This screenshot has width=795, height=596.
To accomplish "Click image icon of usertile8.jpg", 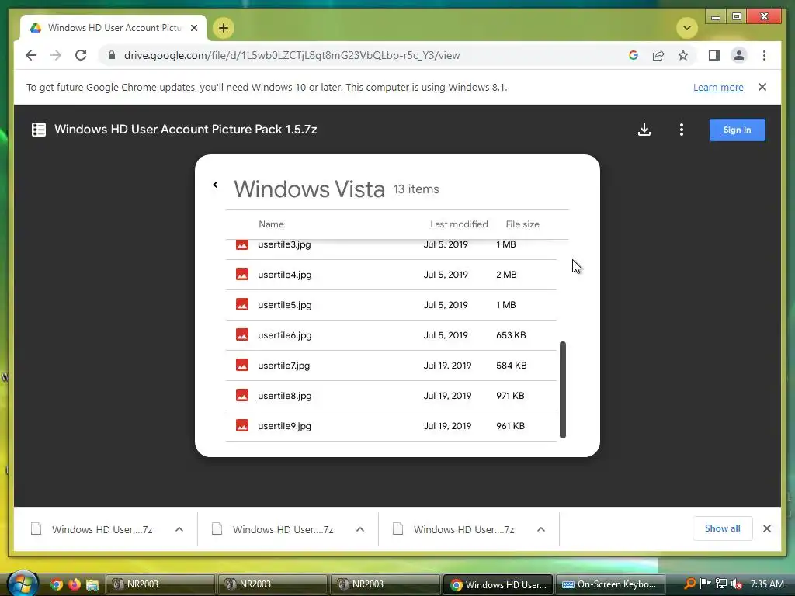I will (x=242, y=395).
